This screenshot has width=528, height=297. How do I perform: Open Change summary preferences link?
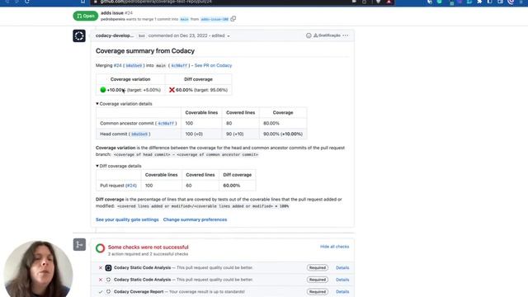coord(195,219)
